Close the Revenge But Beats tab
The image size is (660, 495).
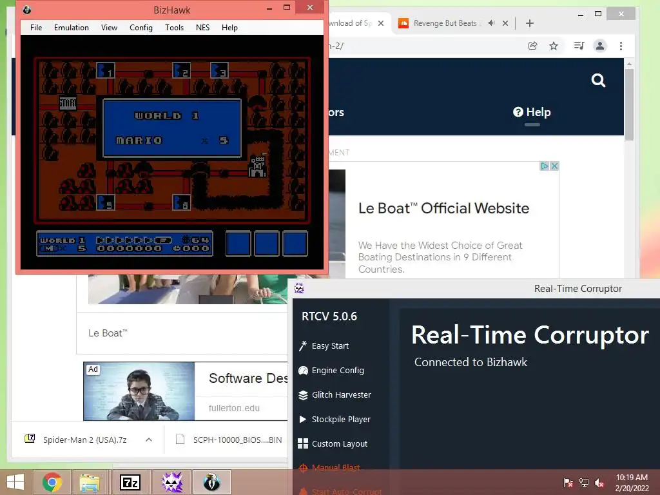[x=505, y=23]
